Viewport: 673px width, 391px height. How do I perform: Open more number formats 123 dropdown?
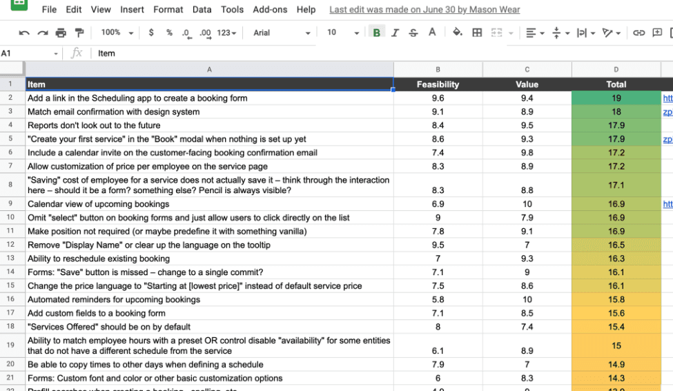click(x=226, y=32)
